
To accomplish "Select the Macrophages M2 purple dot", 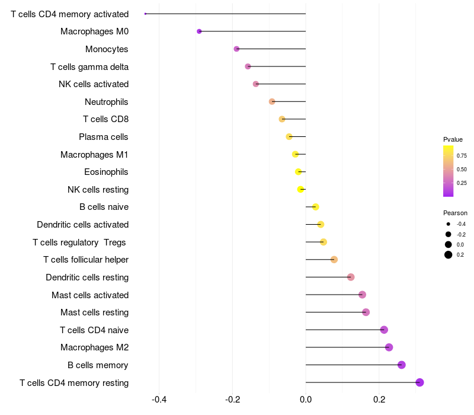I will [389, 347].
